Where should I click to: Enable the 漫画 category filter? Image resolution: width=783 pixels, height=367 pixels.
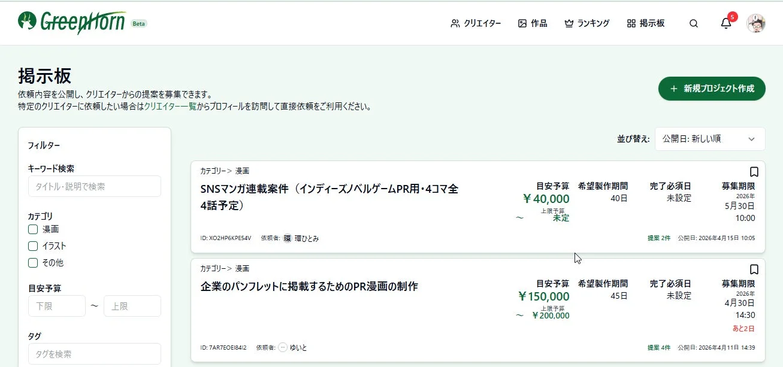click(x=32, y=229)
